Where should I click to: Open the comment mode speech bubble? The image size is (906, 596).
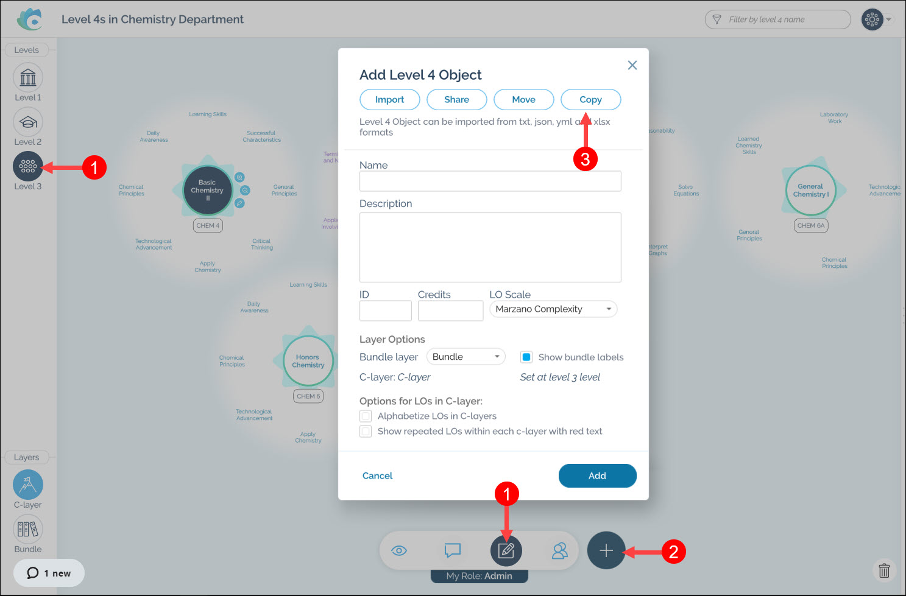tap(452, 551)
